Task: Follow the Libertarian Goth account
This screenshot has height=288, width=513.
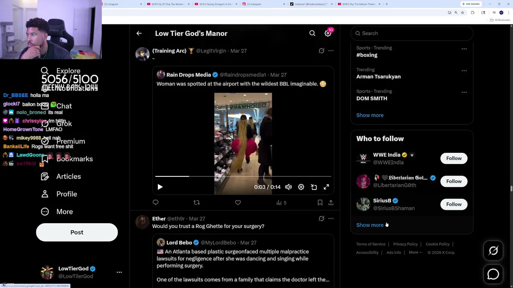Action: click(454, 181)
